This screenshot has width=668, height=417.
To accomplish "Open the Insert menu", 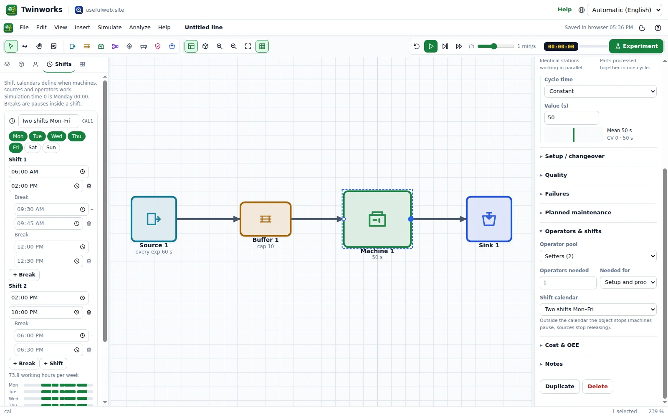I will pyautogui.click(x=82, y=28).
